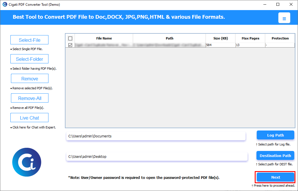Click the Select-Folder button
This screenshot has width=298, height=191.
pos(29,59)
